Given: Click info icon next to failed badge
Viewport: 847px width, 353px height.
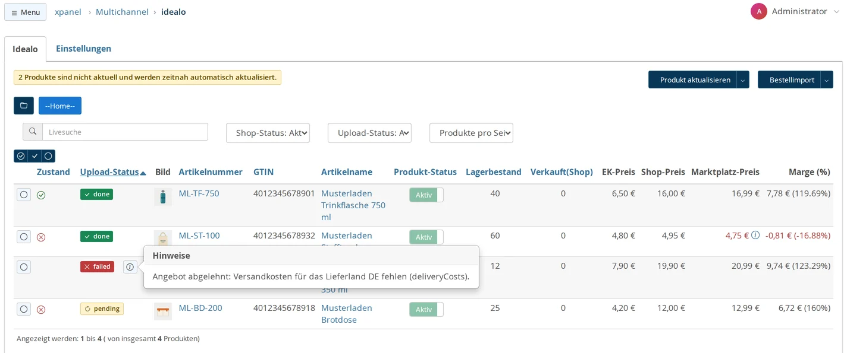Looking at the screenshot, I should coord(130,267).
